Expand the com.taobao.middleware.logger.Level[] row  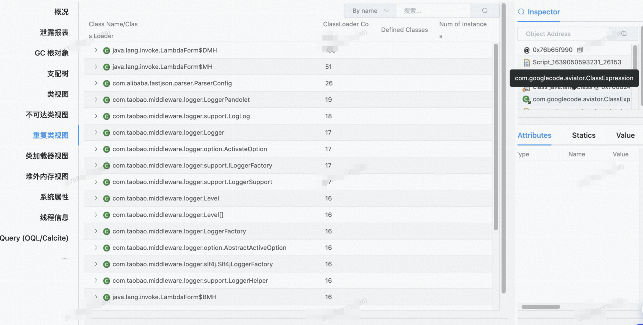(96, 215)
